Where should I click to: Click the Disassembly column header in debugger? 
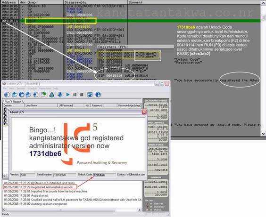(95, 2)
